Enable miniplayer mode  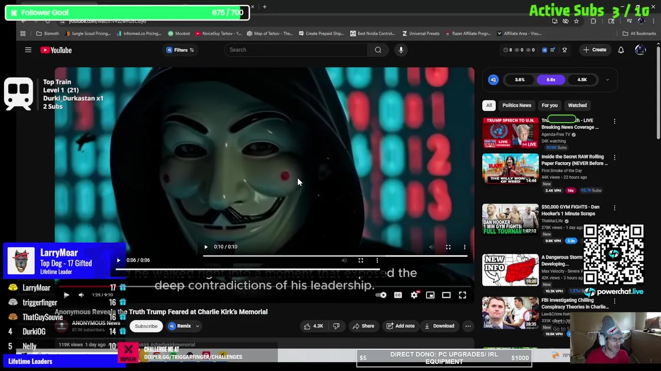(x=430, y=295)
